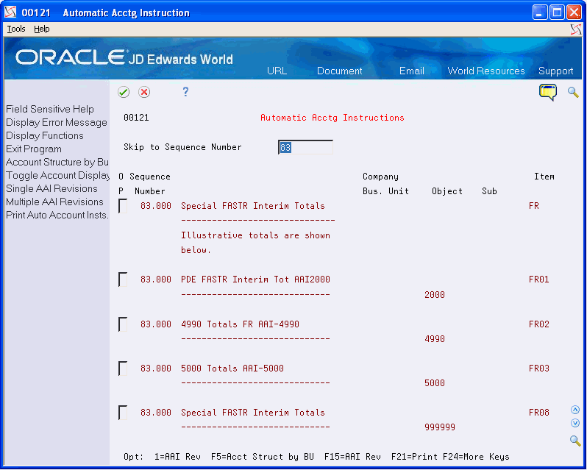This screenshot has width=587, height=470.
Task: Click the yellow chat bubble message icon
Action: point(548,93)
